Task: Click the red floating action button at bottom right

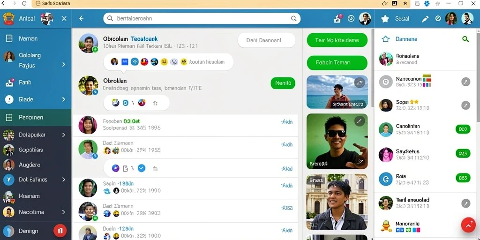Action: click(x=468, y=225)
